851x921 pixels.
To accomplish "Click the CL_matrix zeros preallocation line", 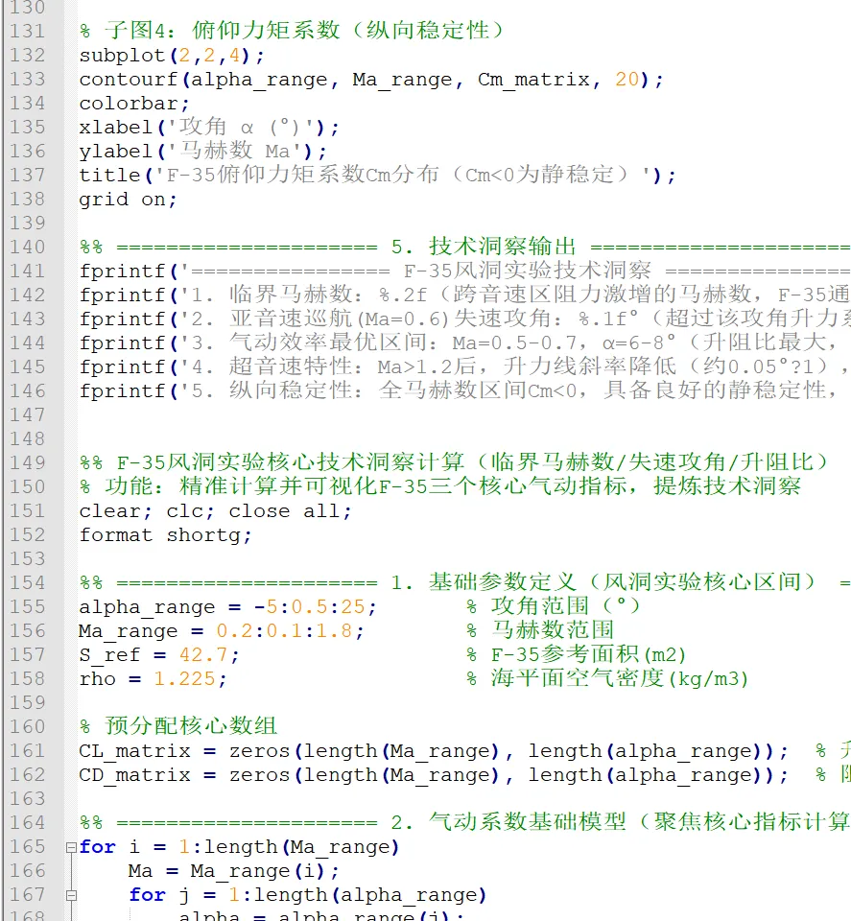I will point(434,750).
